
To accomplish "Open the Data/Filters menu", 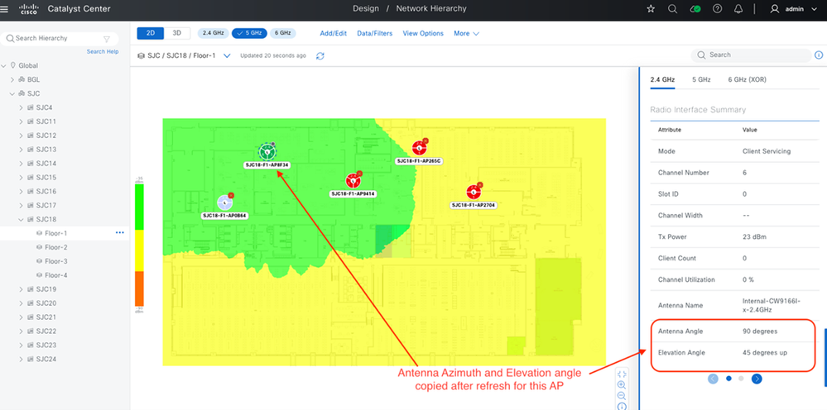I will [374, 33].
